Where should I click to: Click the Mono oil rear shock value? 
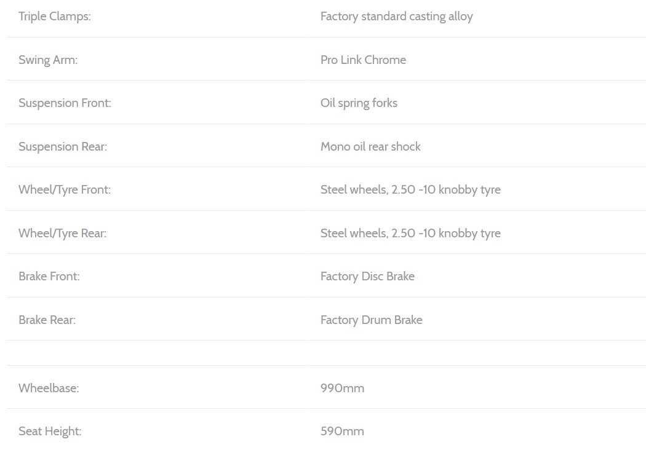click(x=370, y=146)
